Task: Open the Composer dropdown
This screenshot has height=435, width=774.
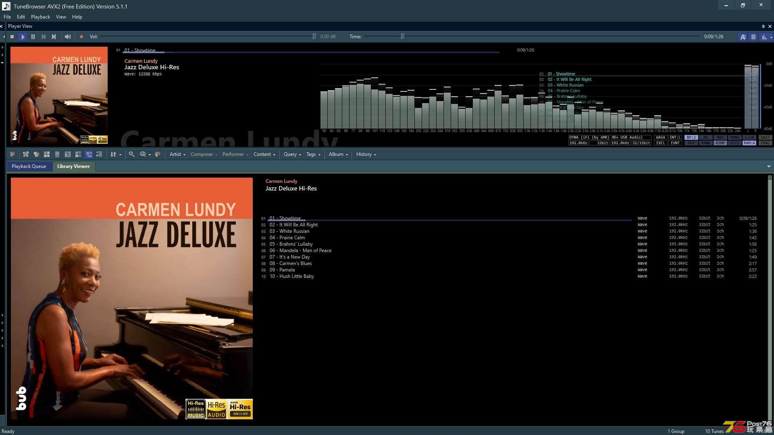Action: [204, 154]
